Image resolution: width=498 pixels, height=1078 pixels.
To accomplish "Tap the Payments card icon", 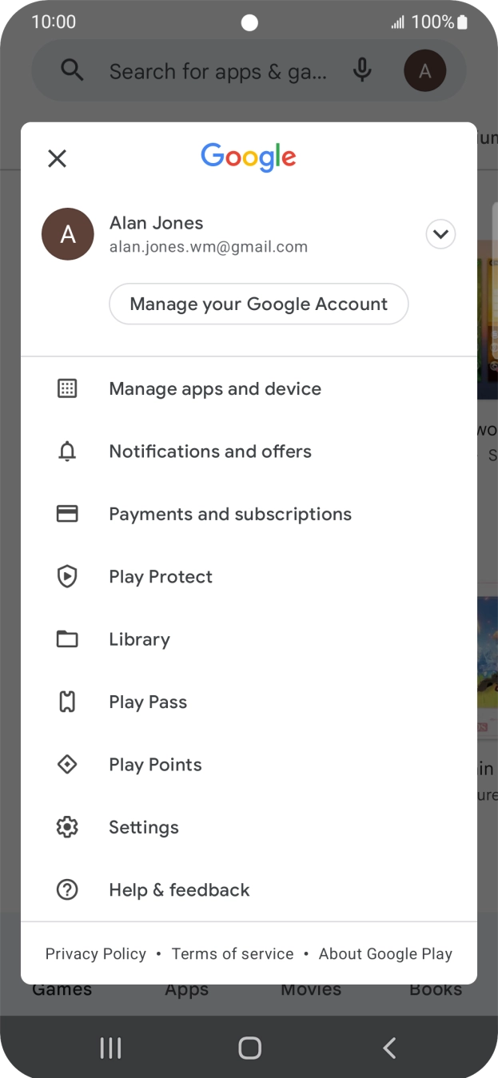I will pos(67,514).
